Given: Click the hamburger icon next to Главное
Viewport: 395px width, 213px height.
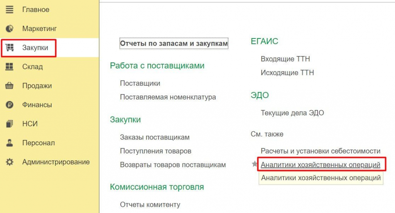Looking at the screenshot, I should click(10, 10).
